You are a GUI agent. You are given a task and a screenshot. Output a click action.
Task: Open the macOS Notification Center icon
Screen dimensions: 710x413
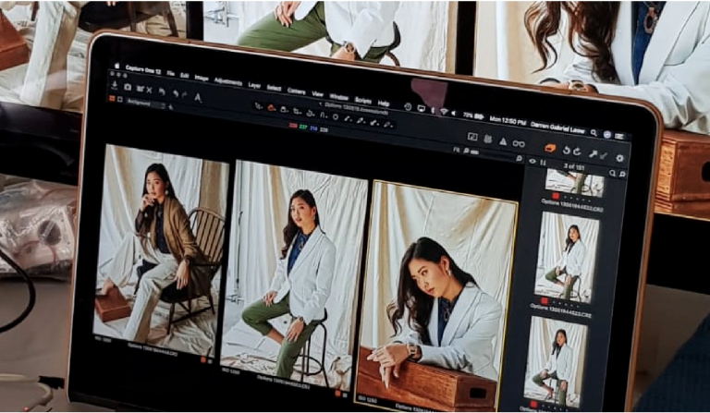pyautogui.click(x=619, y=136)
